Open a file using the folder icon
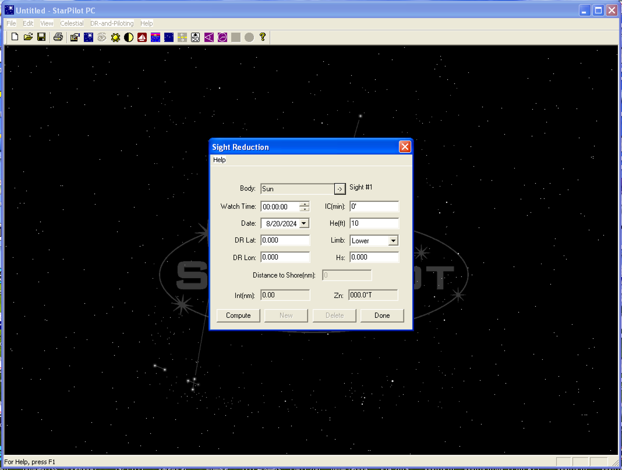Image resolution: width=622 pixels, height=470 pixels. pyautogui.click(x=28, y=37)
